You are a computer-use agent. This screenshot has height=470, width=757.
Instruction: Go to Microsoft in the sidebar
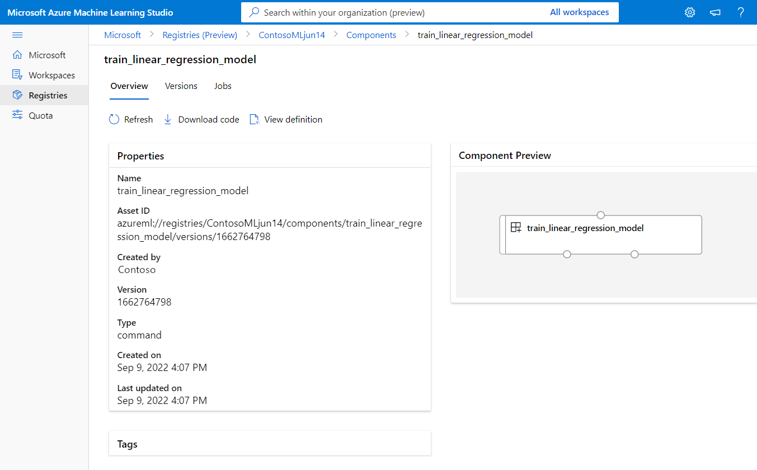coord(44,55)
